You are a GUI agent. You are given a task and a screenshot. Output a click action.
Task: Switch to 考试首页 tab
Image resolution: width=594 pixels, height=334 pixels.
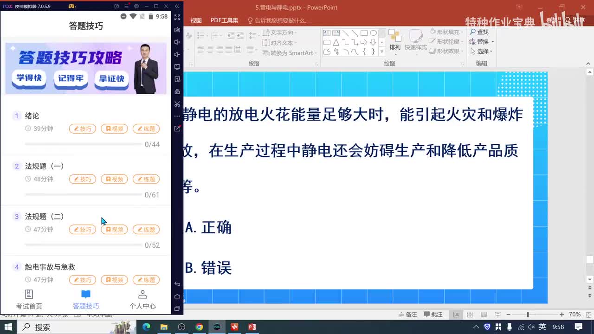[29, 300]
